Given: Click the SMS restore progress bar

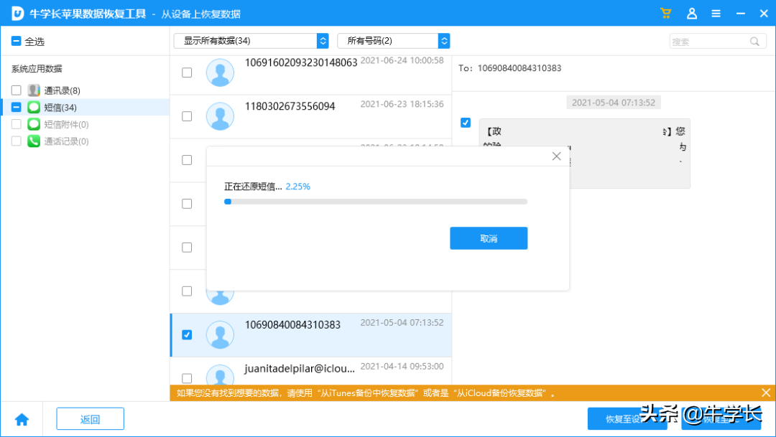Looking at the screenshot, I should [x=377, y=202].
